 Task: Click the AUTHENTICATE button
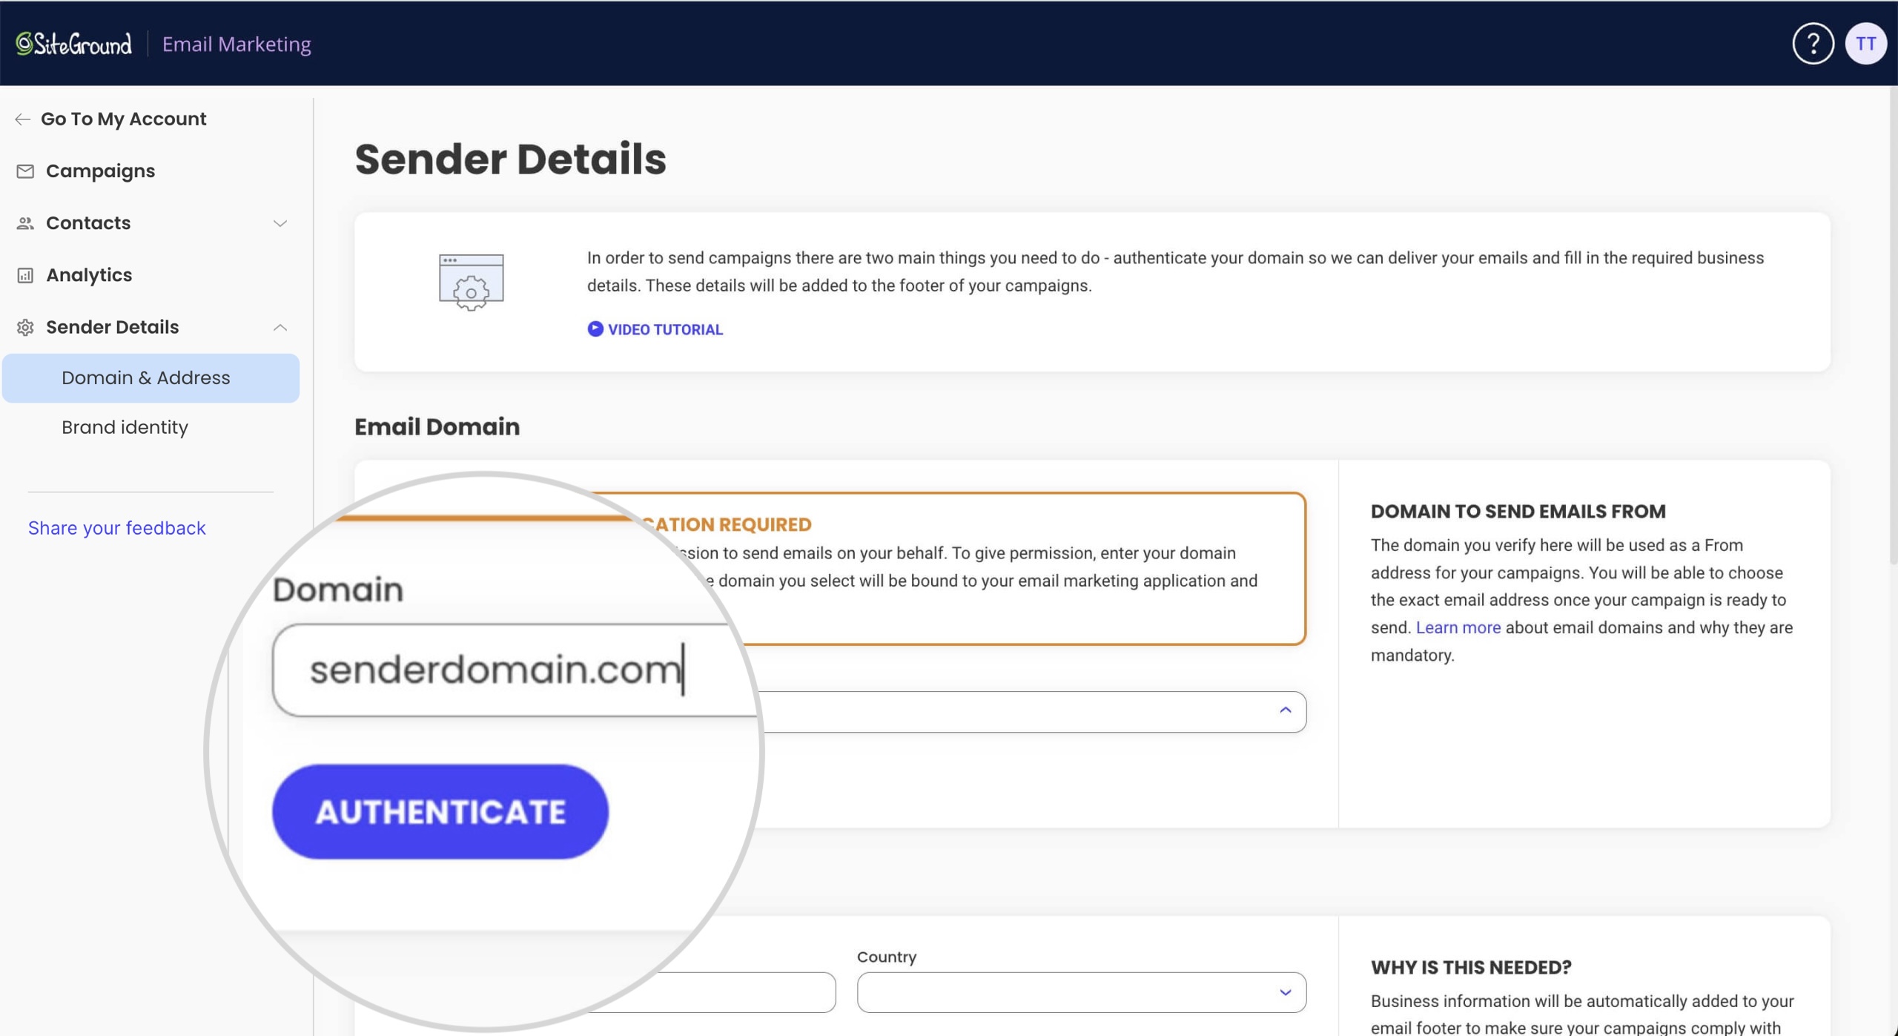440,811
